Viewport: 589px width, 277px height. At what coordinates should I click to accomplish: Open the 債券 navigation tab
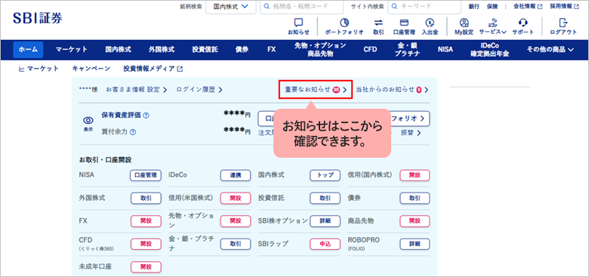tap(242, 50)
